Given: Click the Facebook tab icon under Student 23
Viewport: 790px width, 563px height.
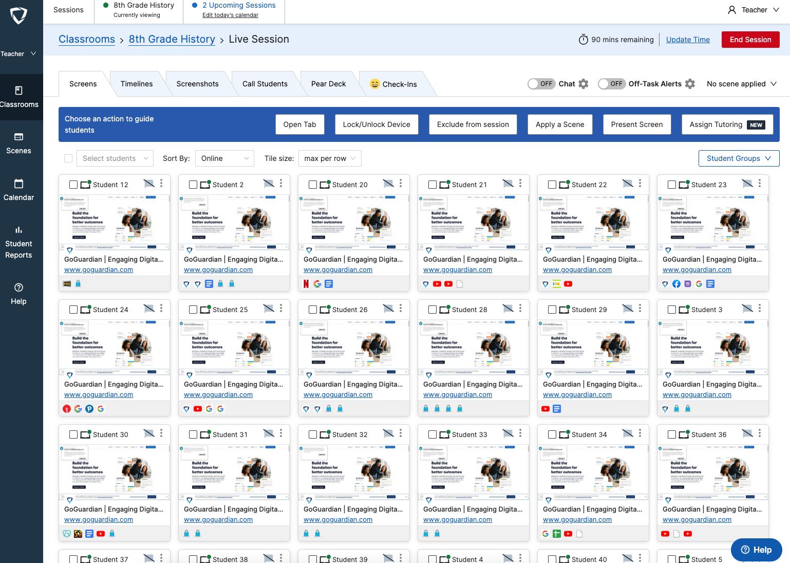Looking at the screenshot, I should 676,284.
